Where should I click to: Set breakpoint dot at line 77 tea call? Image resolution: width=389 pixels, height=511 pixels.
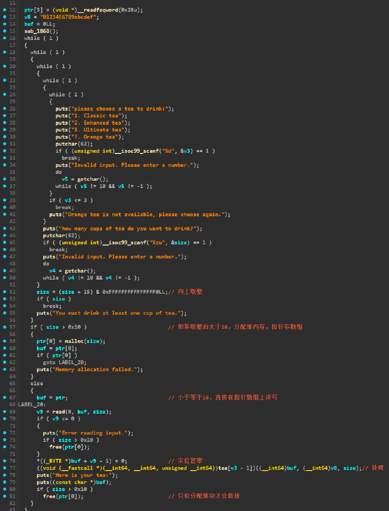point(4,468)
